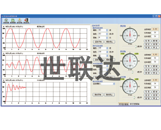The image size is (161, 130).
Task: Click the roll axis sine curve chart
Action: (x=46, y=38)
